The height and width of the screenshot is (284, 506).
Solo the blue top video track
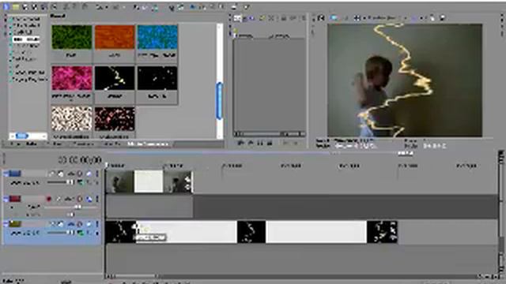click(x=89, y=174)
